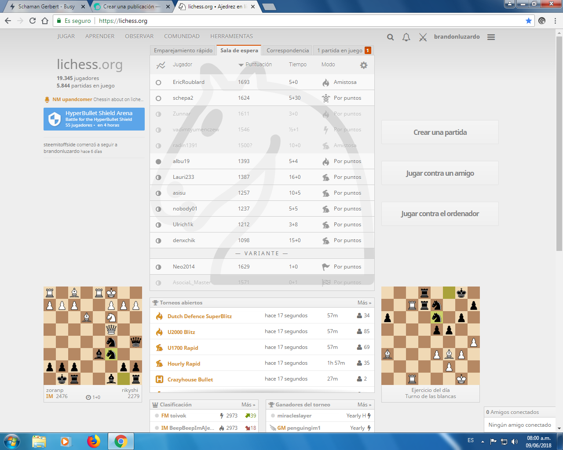
Task: Select schepa2 color circle to join
Action: point(158,98)
